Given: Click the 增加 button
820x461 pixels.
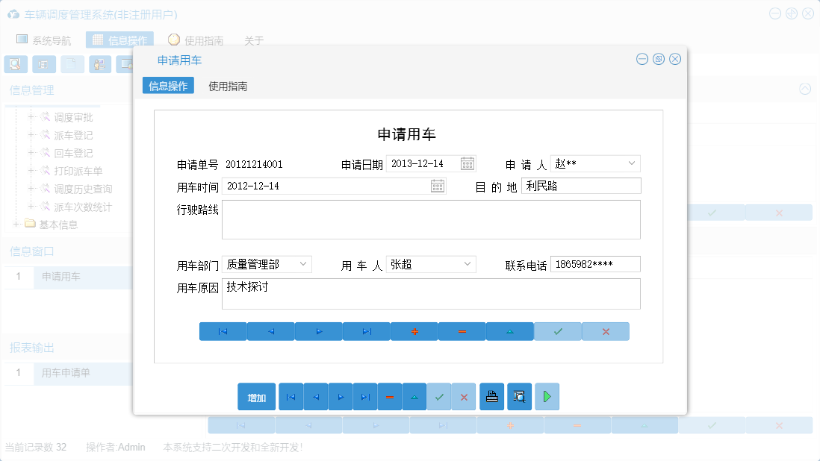Looking at the screenshot, I should [256, 396].
